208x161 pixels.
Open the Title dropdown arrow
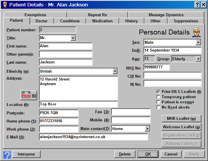[73, 38]
